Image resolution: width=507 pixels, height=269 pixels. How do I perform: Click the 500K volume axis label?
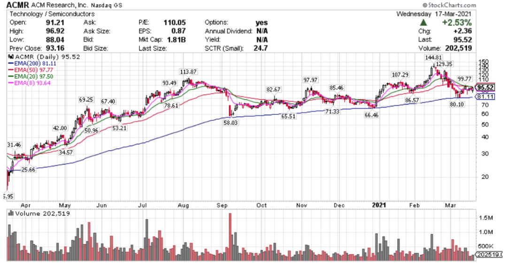[486, 246]
